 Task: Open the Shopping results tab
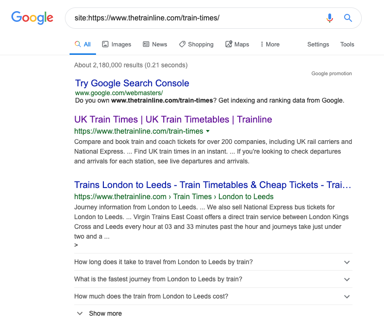(196, 45)
